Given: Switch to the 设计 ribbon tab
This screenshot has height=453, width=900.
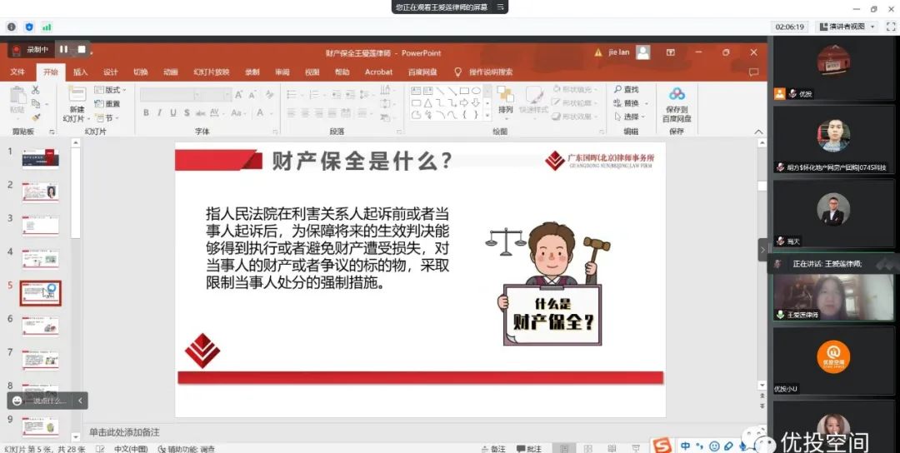Looking at the screenshot, I should tap(110, 72).
